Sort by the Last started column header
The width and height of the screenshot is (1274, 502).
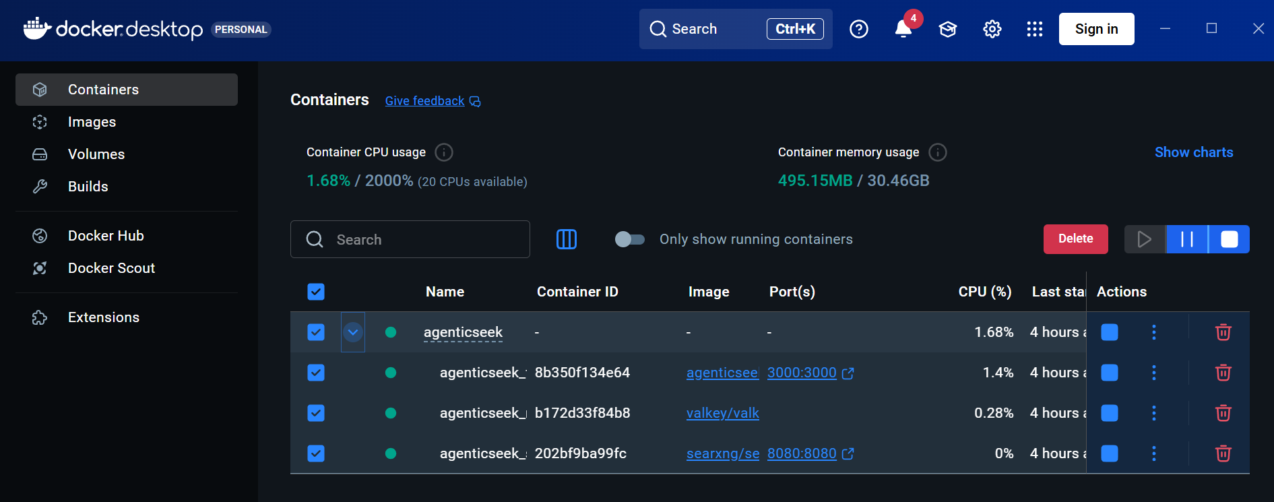(1058, 292)
